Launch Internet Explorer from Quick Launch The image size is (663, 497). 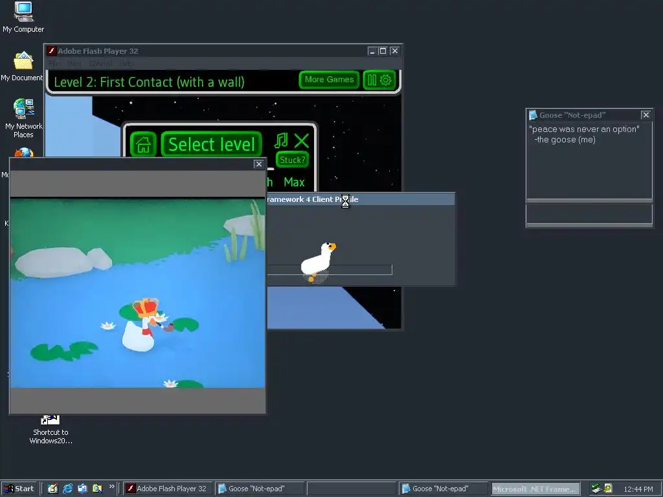coord(67,489)
